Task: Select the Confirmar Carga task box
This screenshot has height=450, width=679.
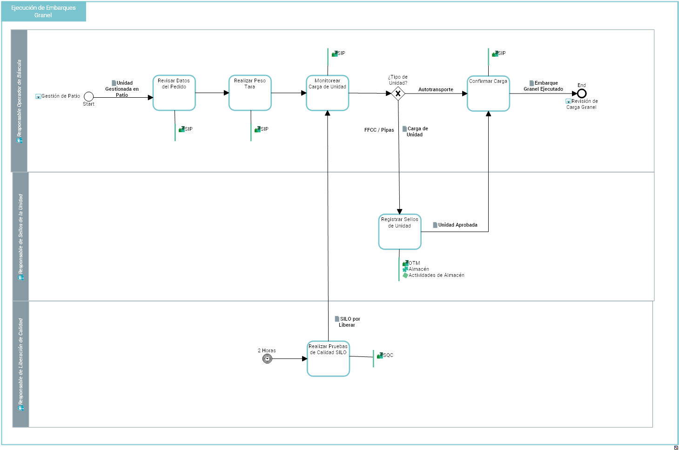Action: pos(488,94)
